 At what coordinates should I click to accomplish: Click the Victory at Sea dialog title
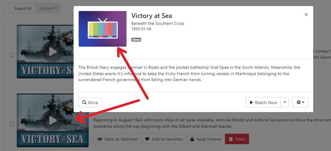[x=152, y=16]
